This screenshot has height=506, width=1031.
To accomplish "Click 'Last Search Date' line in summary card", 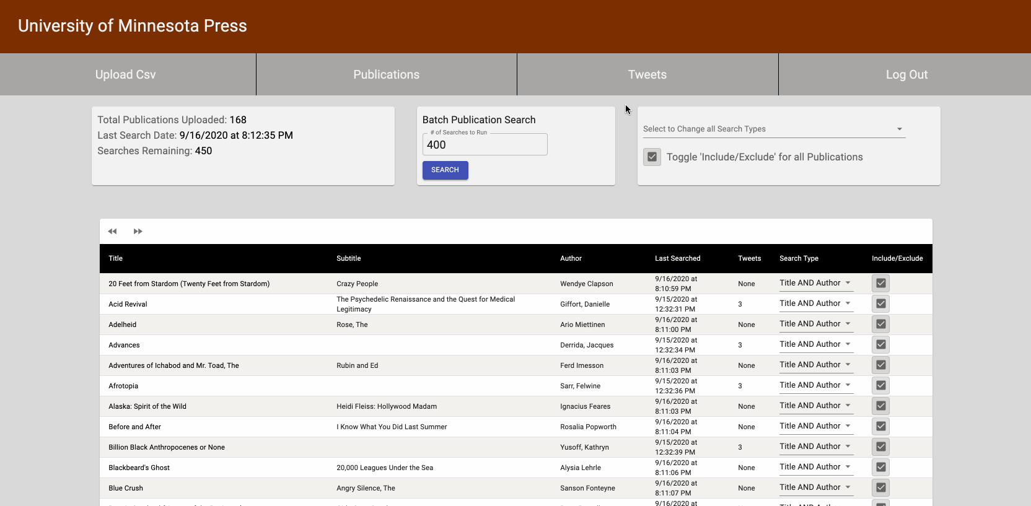I will tap(195, 135).
